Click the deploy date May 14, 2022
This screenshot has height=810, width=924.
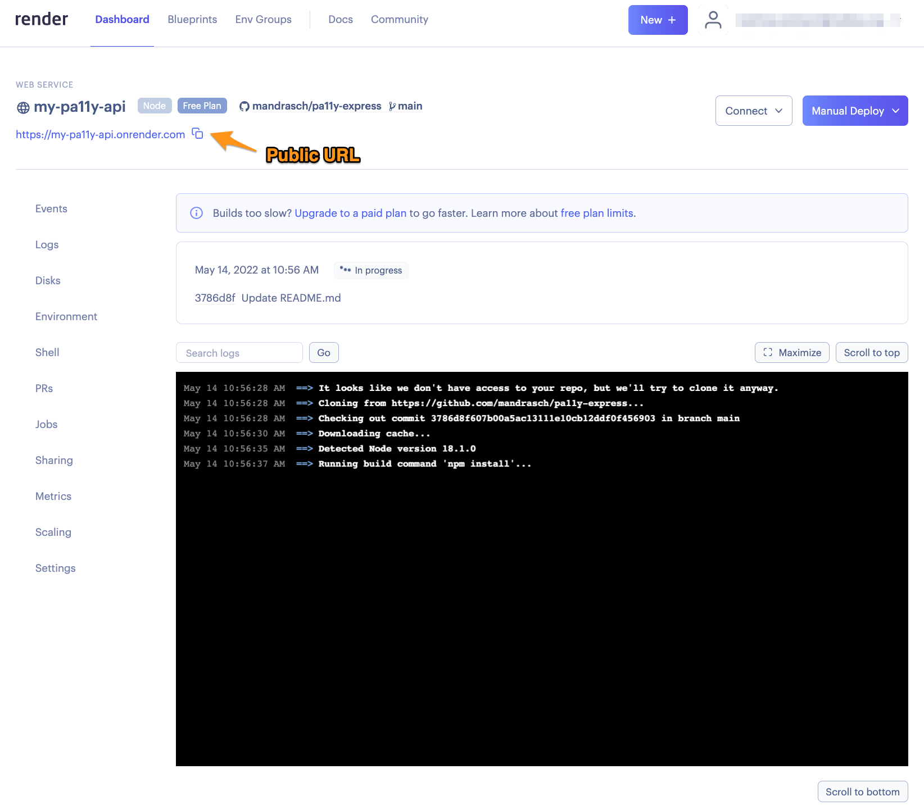257,270
